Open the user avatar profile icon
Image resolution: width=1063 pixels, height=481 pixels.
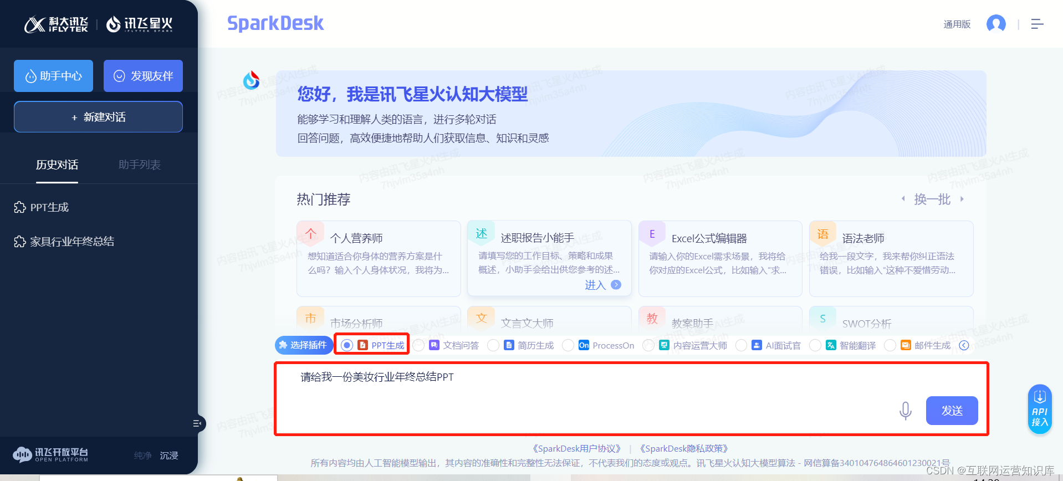996,24
